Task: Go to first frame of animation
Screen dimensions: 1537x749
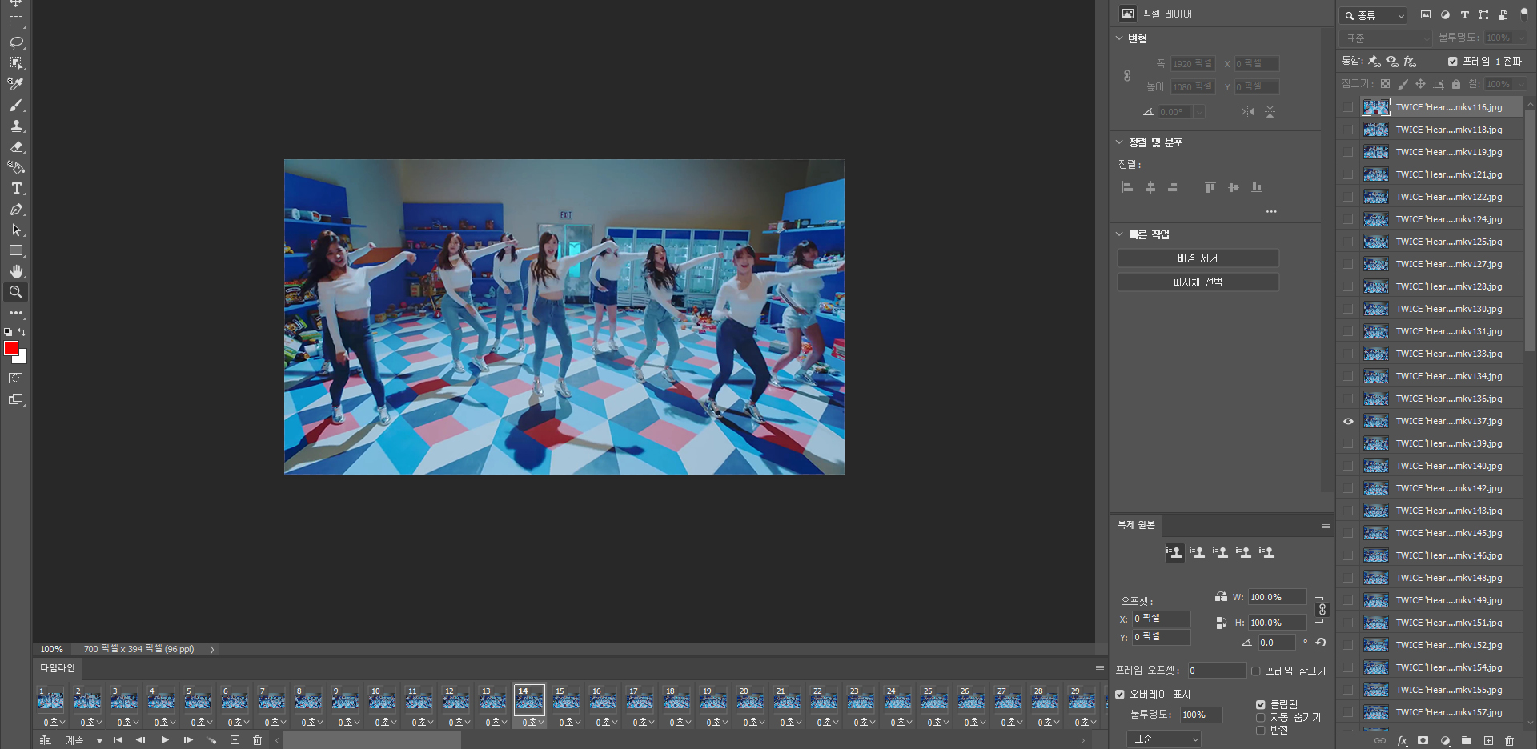Action: (118, 740)
